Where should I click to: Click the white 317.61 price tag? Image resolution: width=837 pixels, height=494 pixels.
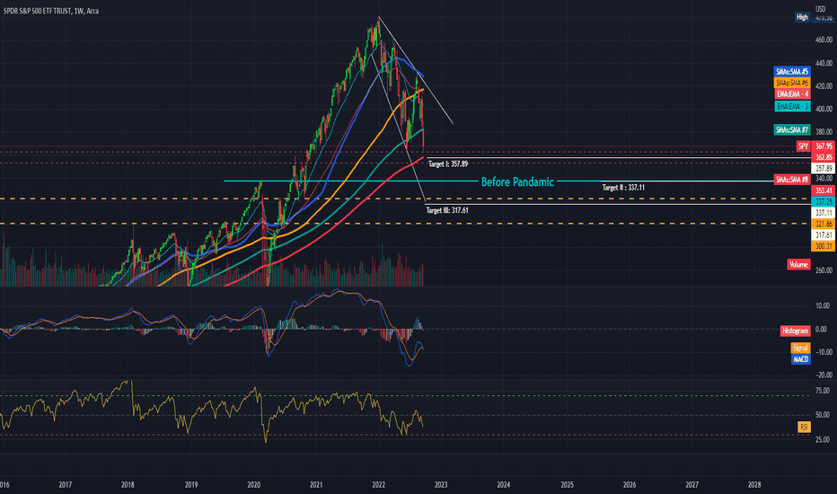(x=824, y=235)
